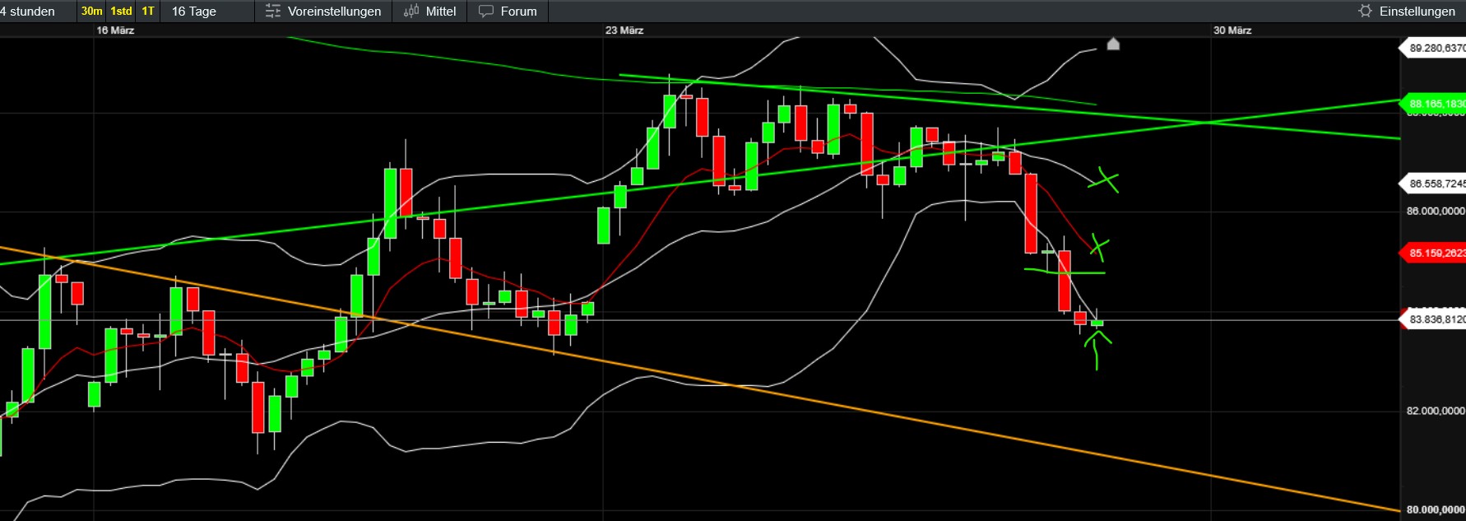Select the green 88.165 price tag
1466x521 pixels.
pos(1434,104)
